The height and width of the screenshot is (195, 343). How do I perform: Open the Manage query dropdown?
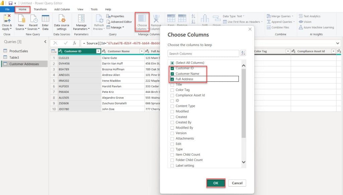pos(115,27)
